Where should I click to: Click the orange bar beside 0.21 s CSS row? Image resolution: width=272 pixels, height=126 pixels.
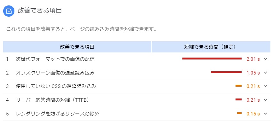point(238,86)
